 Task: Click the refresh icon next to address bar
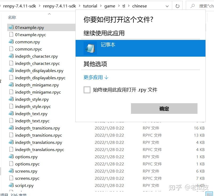coord(177,6)
